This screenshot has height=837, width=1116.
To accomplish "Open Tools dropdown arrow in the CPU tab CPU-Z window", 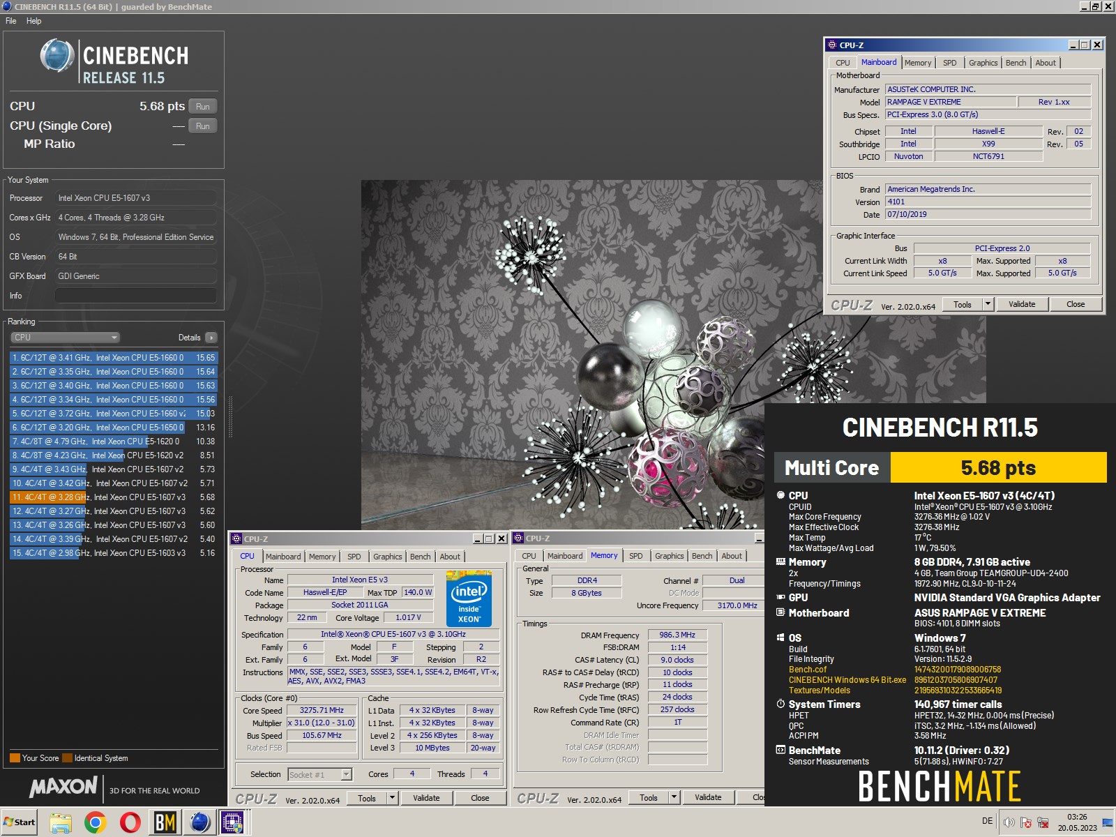I will click(392, 798).
